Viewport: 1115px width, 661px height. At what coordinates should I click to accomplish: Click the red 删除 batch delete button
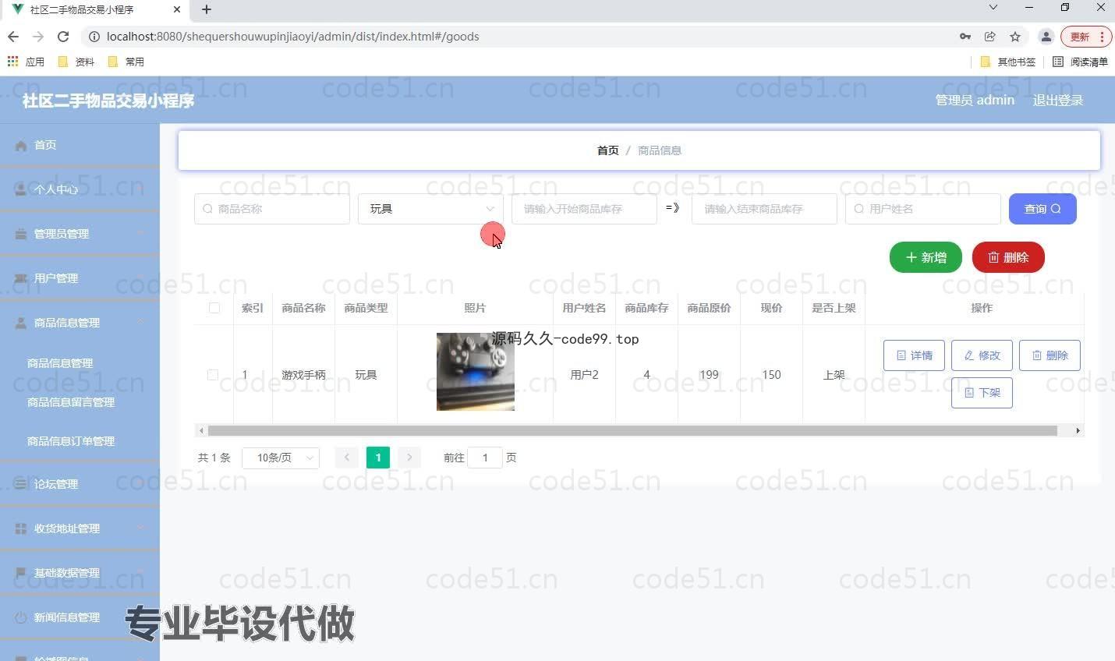[x=1008, y=257]
